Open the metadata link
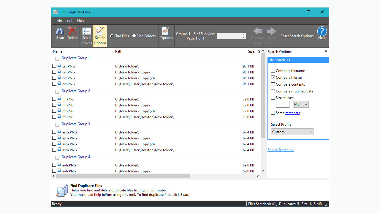 [293, 113]
